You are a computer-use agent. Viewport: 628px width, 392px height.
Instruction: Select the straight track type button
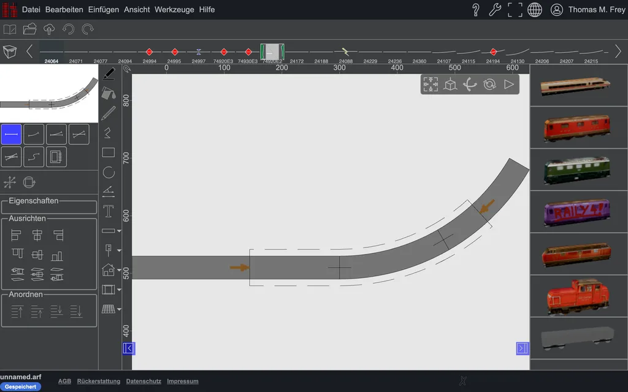click(11, 134)
